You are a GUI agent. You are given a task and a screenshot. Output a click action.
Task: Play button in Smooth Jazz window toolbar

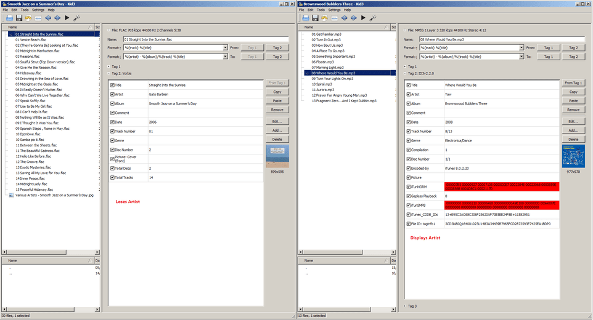point(67,18)
